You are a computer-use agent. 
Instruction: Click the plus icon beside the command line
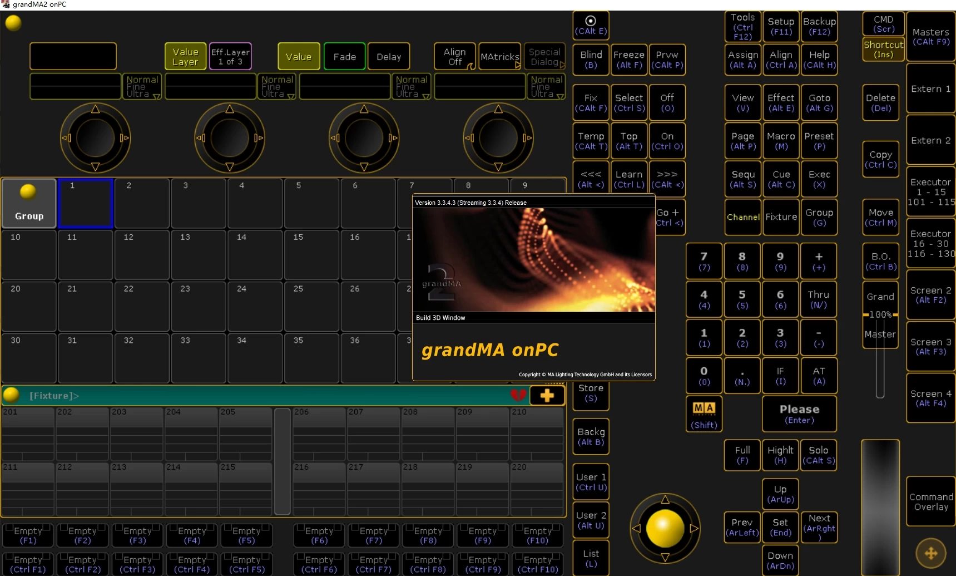click(547, 395)
